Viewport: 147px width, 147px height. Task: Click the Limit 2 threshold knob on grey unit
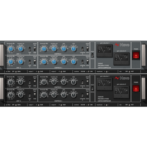tap(11, 62)
